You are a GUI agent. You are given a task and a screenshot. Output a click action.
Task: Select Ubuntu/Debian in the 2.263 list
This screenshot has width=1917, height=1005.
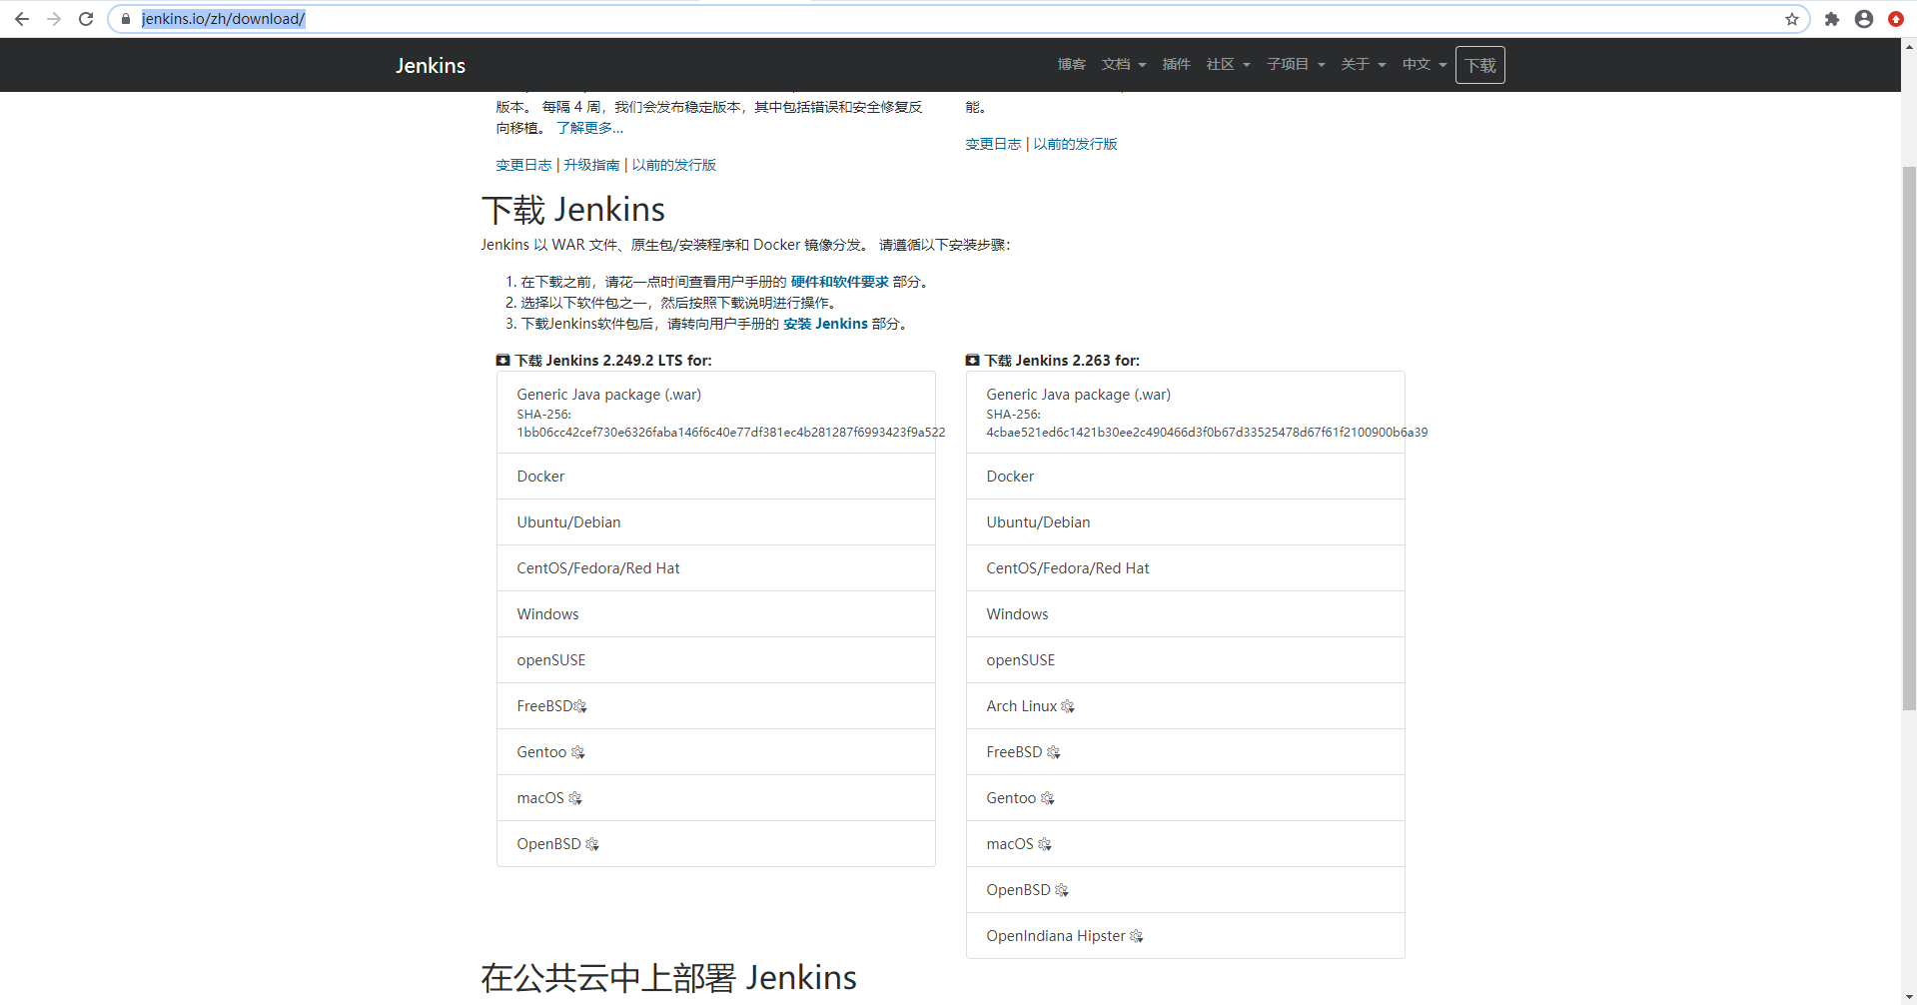pyautogui.click(x=1186, y=522)
